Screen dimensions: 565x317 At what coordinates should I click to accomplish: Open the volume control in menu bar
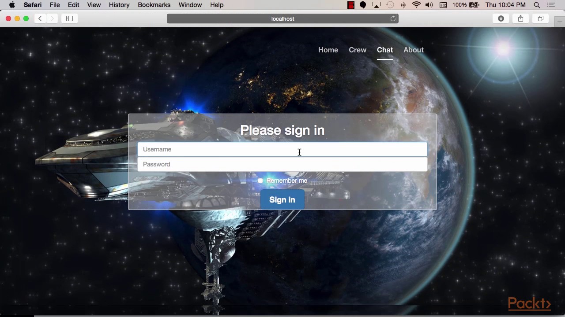click(429, 5)
